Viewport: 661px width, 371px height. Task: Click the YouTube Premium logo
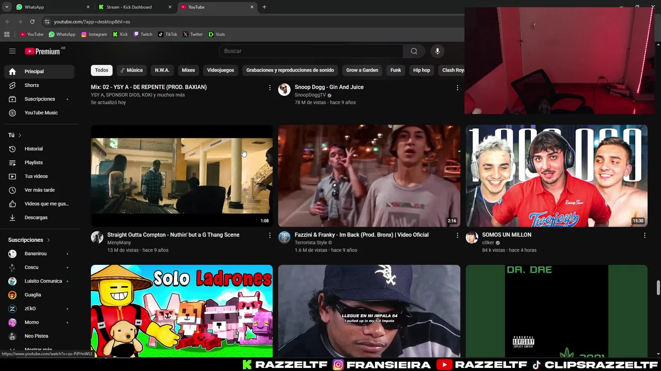tap(42, 51)
